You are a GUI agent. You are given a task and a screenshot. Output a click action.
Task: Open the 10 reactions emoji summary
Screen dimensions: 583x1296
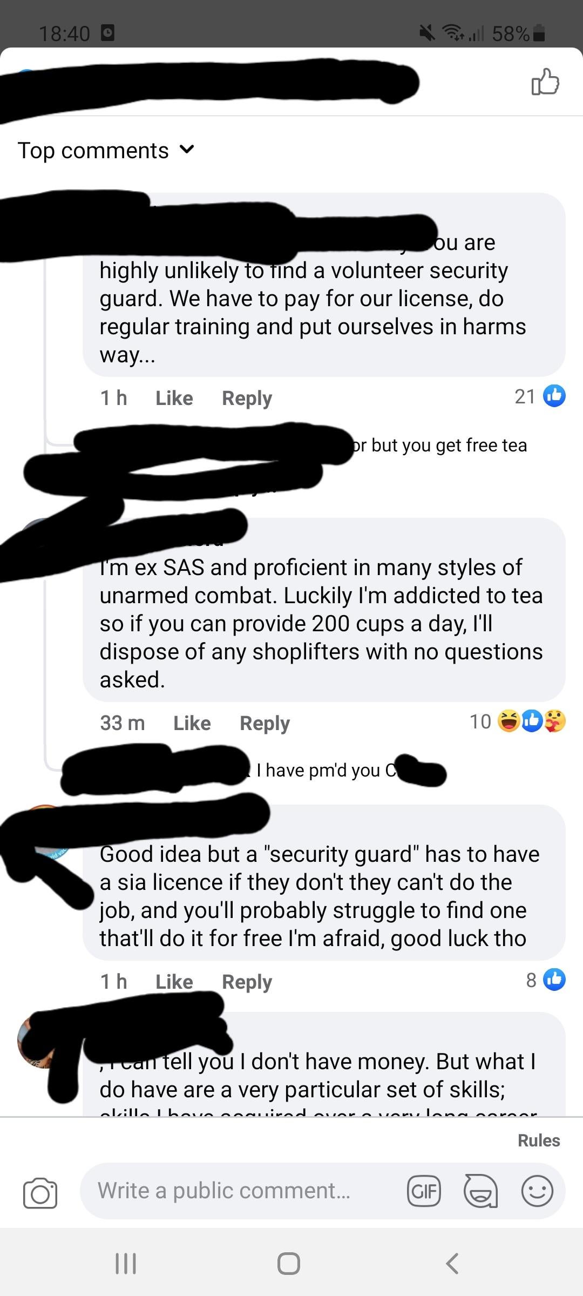click(x=517, y=721)
